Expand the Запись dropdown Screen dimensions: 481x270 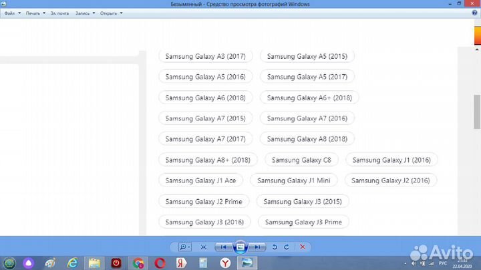(84, 13)
